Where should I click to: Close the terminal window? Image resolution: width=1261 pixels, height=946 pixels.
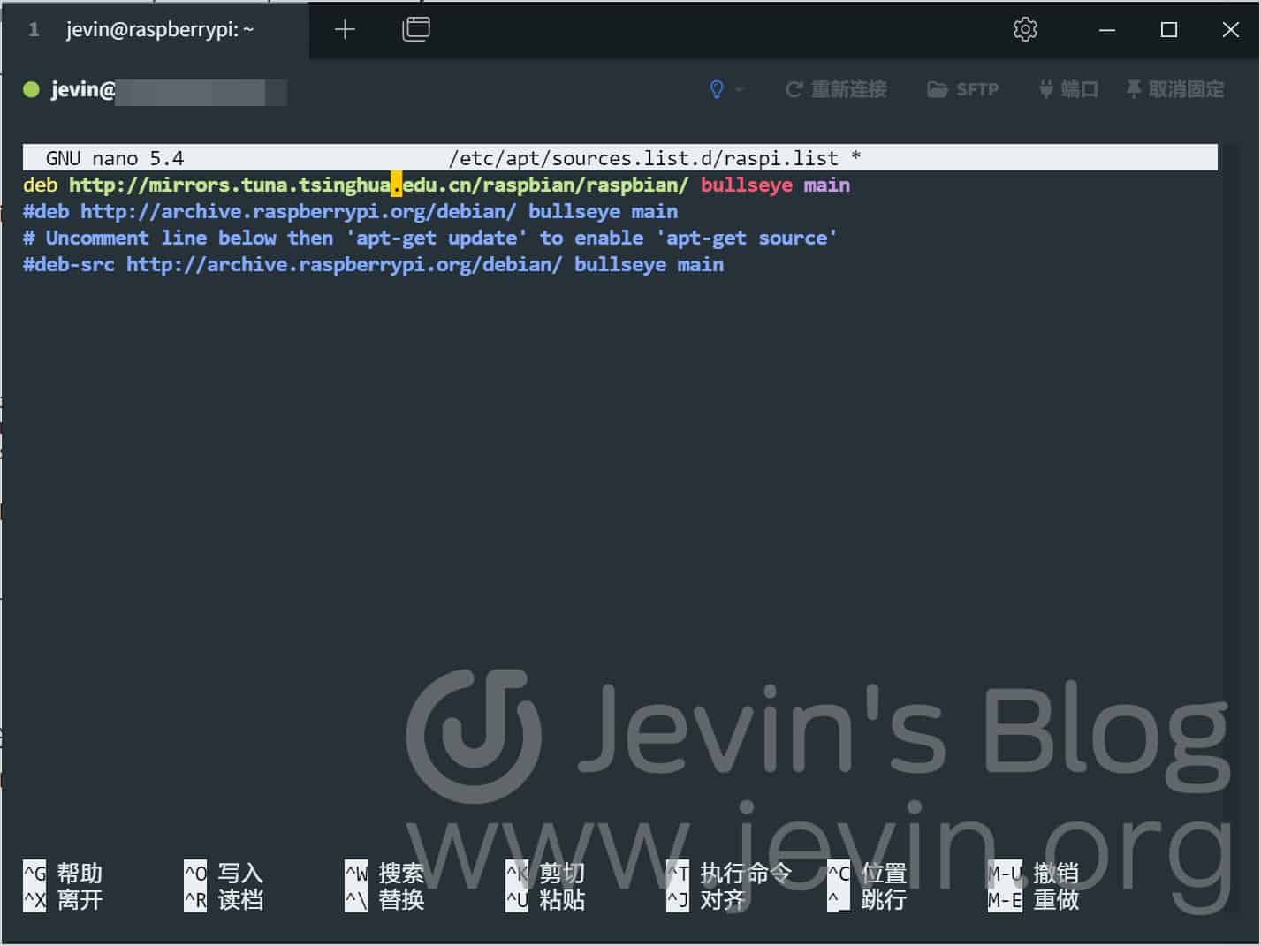click(1230, 30)
